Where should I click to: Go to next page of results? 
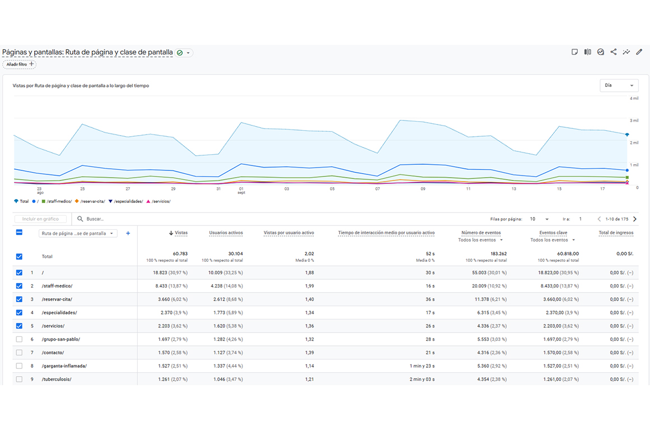coord(635,219)
